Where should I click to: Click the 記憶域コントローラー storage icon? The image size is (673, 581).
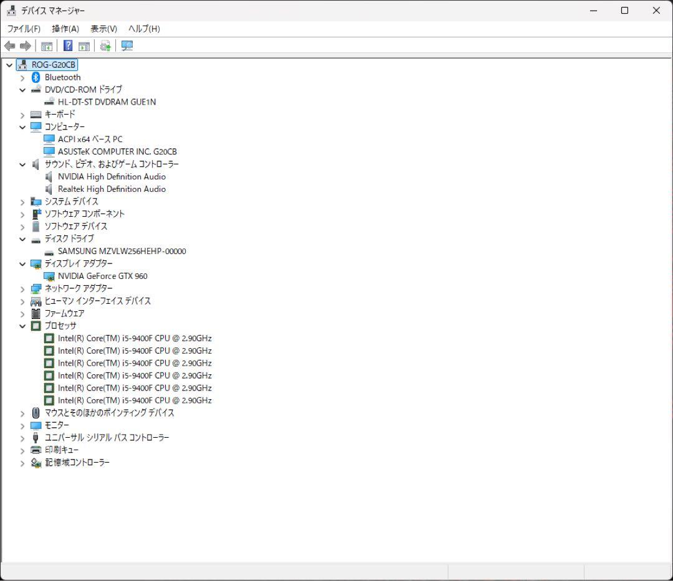[36, 463]
